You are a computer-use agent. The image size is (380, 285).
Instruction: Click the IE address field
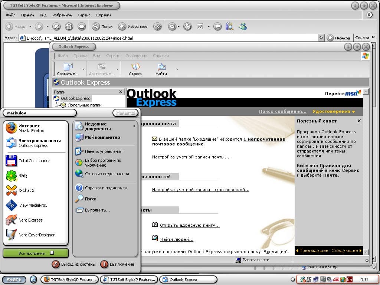tap(168, 38)
